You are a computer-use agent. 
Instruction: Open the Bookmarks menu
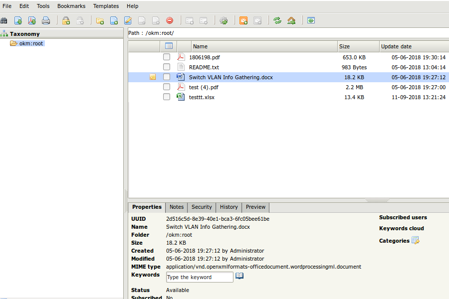click(71, 6)
